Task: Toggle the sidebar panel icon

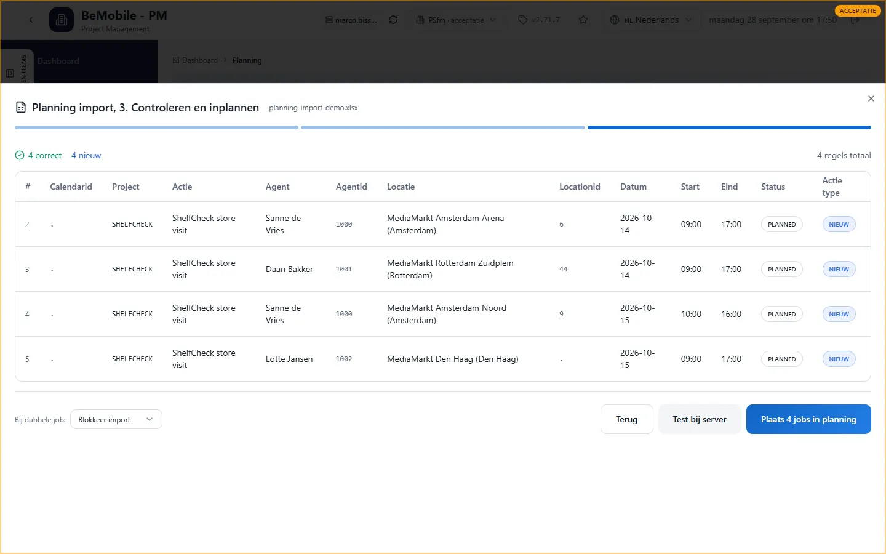Action: pos(10,73)
